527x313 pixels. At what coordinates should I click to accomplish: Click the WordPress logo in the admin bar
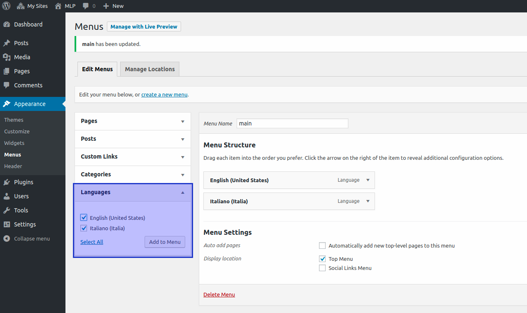(6, 6)
